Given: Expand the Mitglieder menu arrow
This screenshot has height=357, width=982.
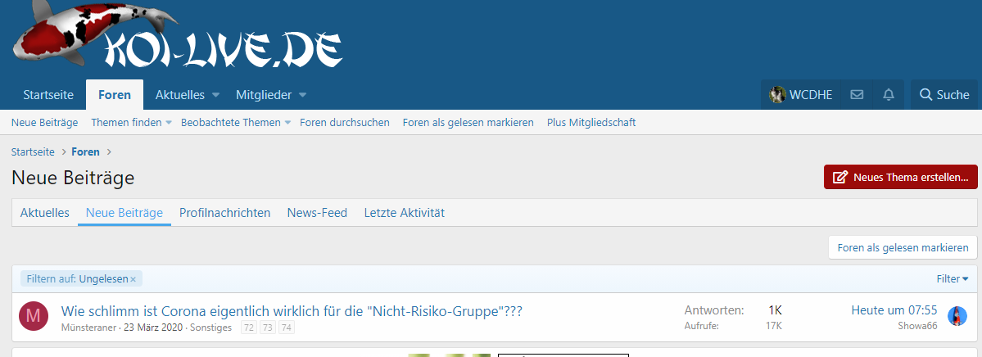Looking at the screenshot, I should (302, 95).
